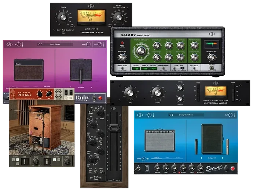Select ratio 4 button on the 1176LN
Screen dimensions: 253x191
(x=198, y=100)
